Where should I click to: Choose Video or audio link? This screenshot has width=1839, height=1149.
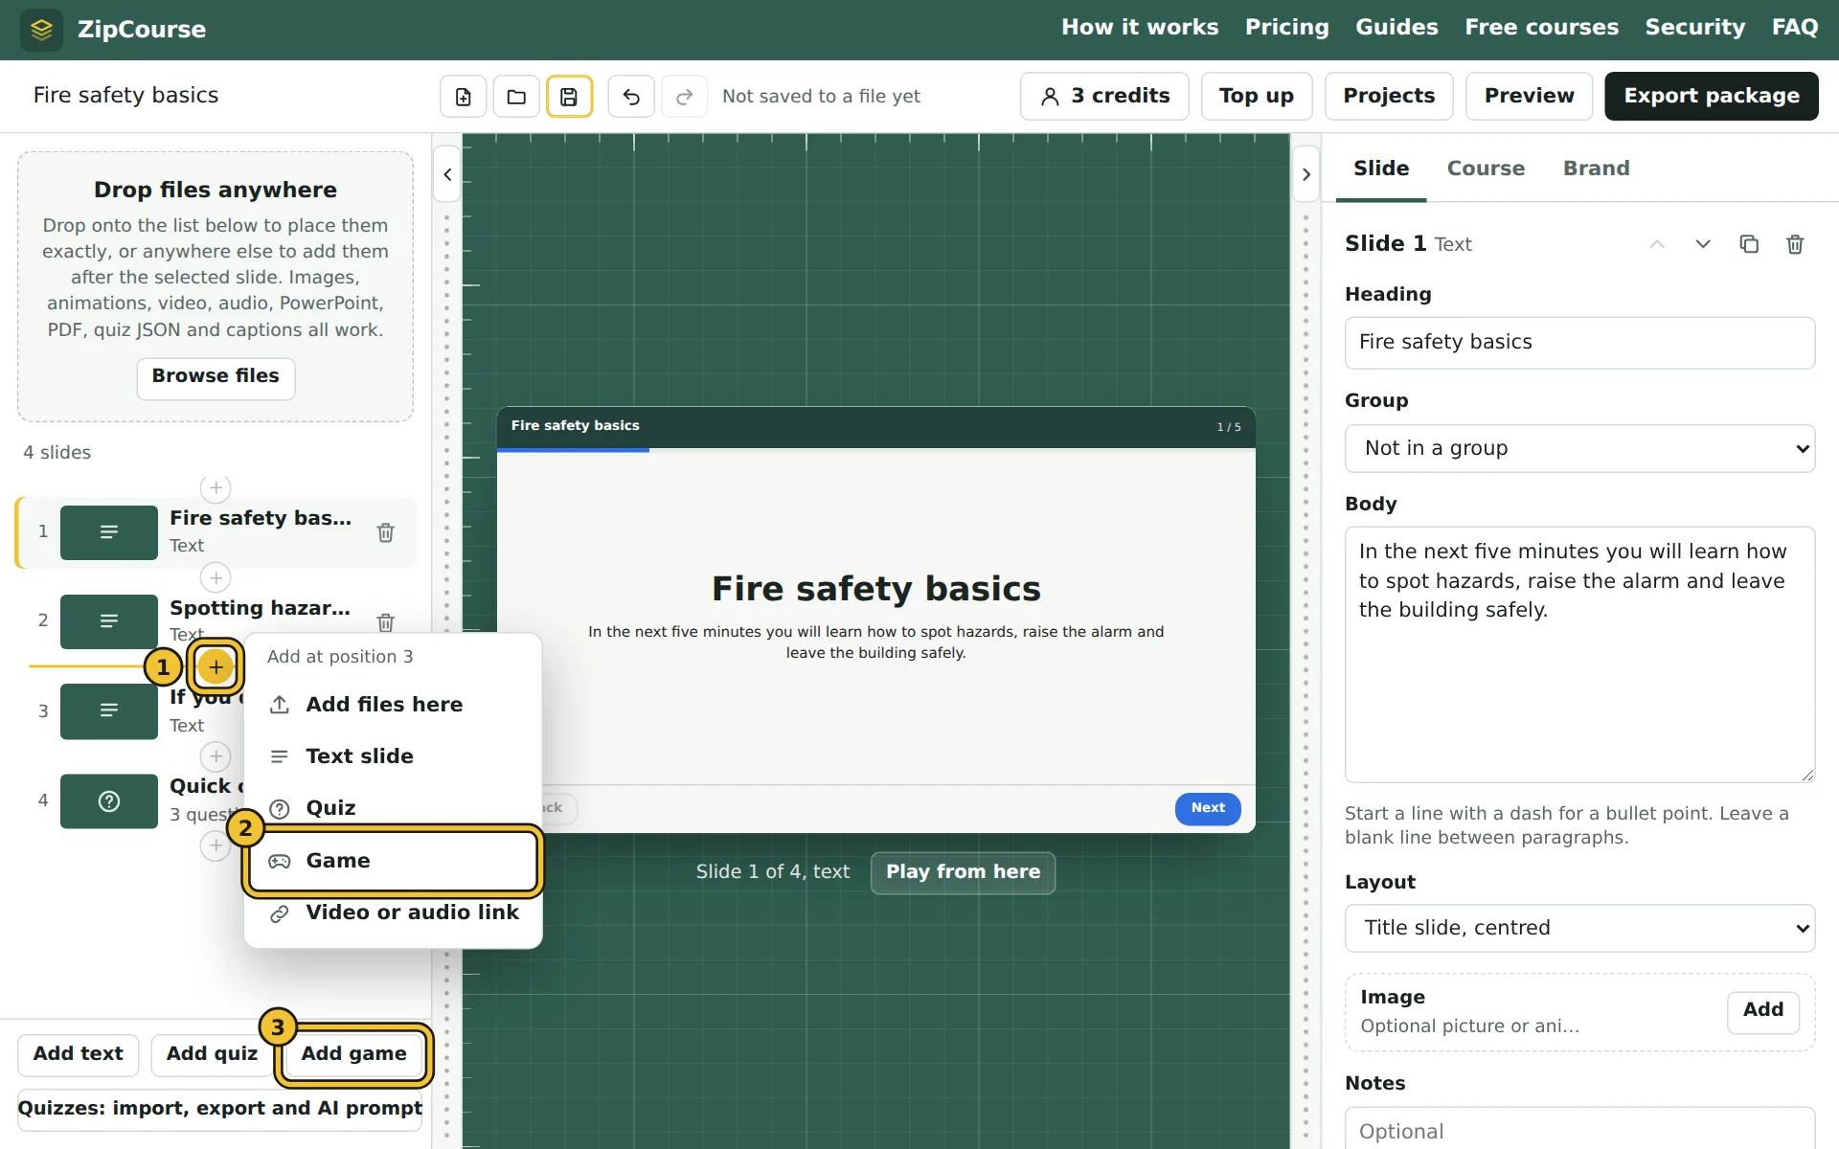(393, 912)
